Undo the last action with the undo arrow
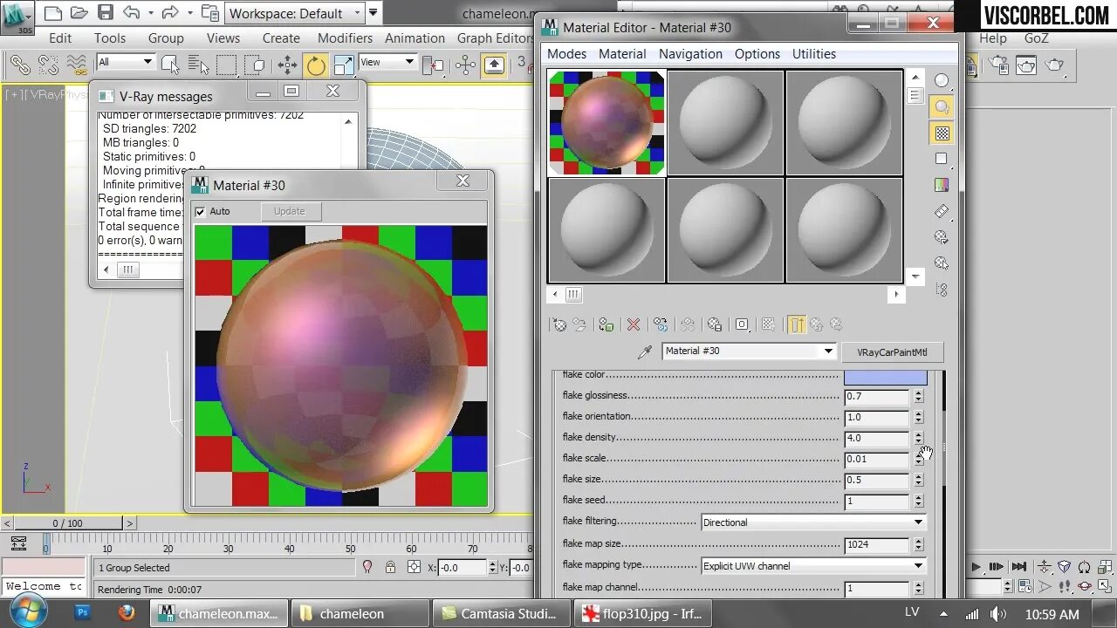 click(x=131, y=13)
